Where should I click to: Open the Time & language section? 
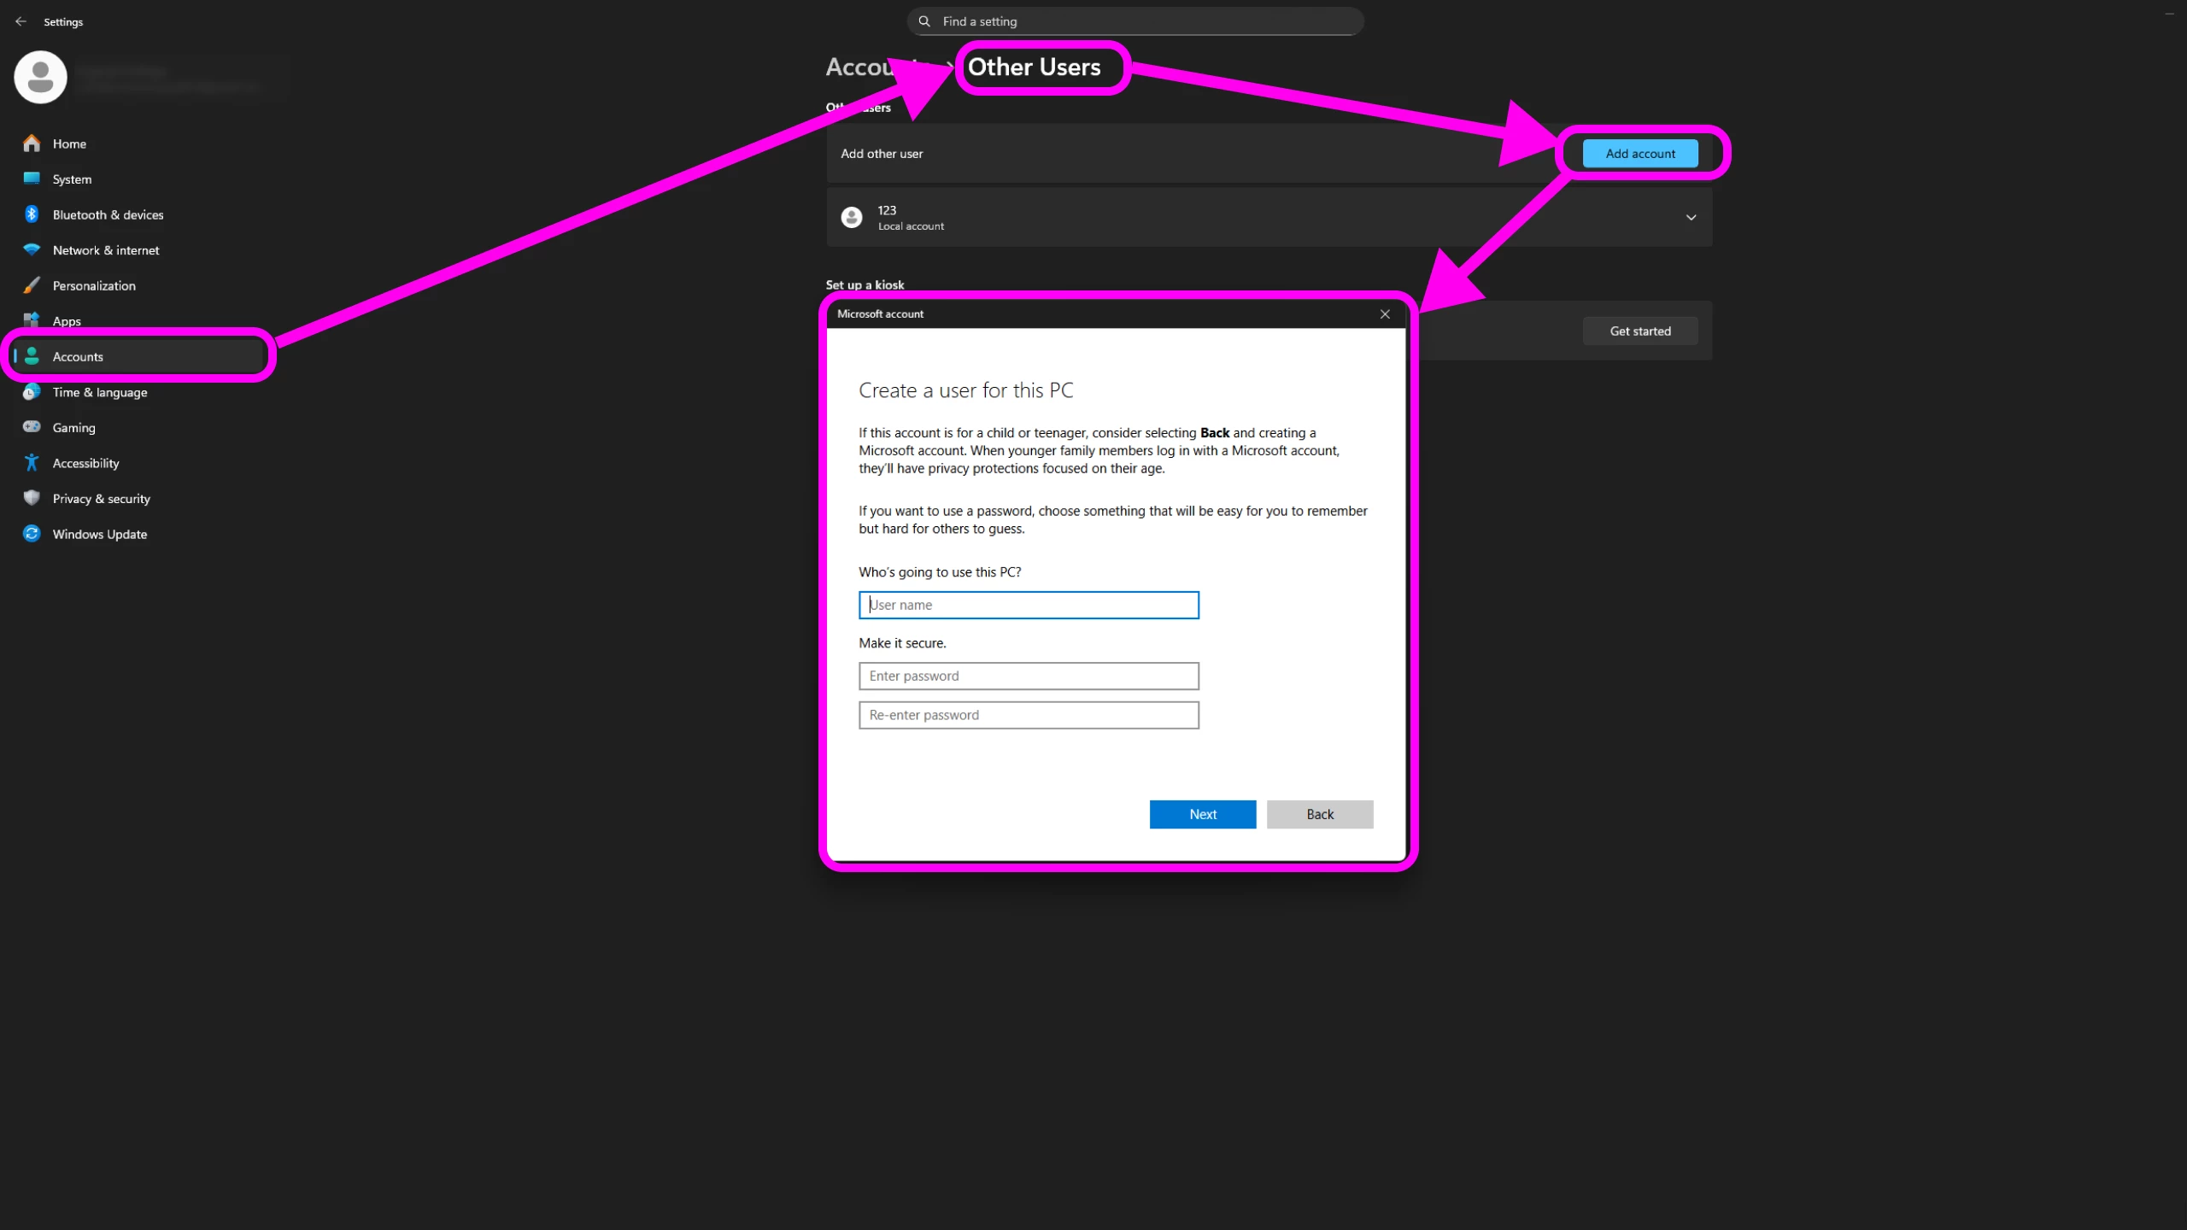pyautogui.click(x=99, y=392)
